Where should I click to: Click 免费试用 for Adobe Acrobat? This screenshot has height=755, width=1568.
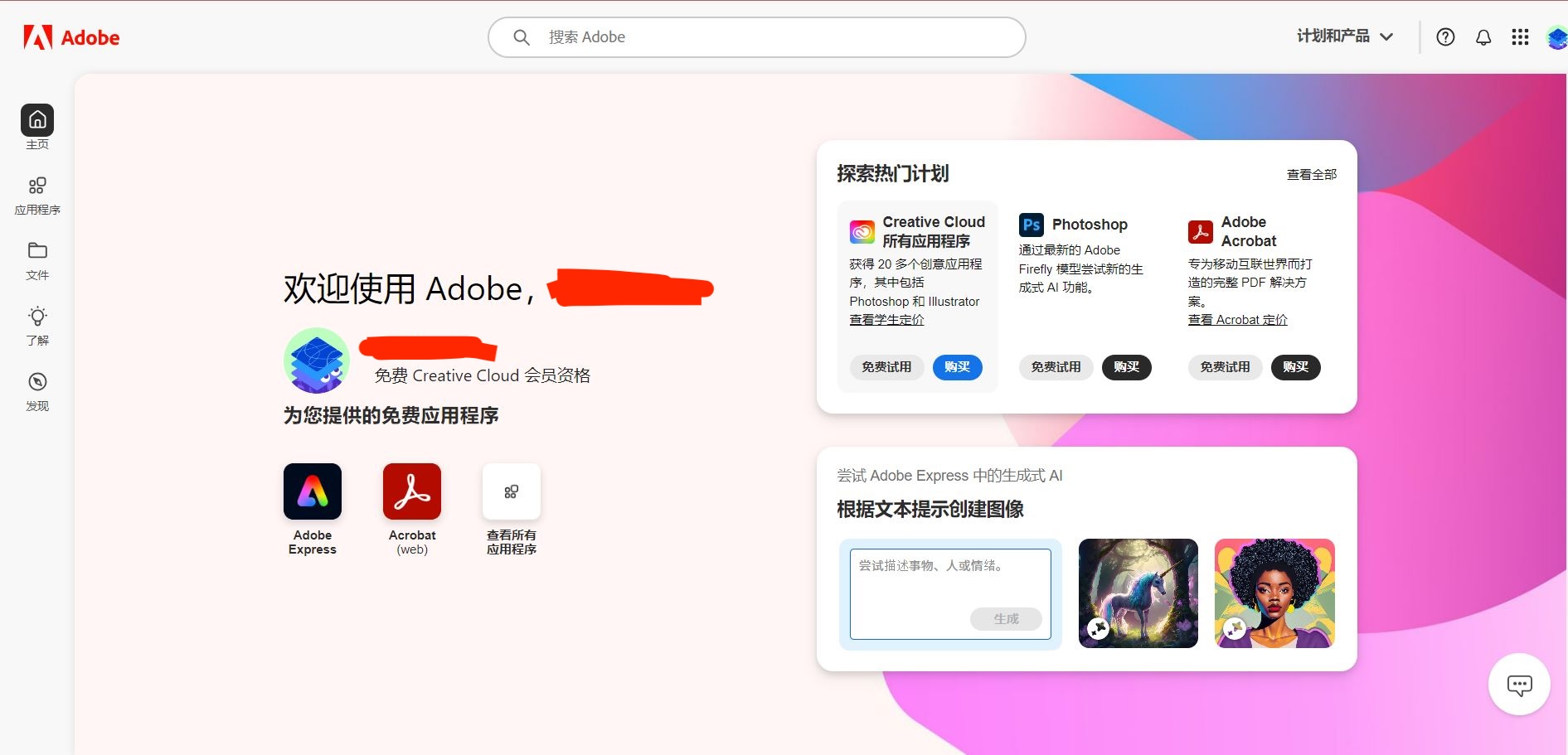click(1225, 367)
